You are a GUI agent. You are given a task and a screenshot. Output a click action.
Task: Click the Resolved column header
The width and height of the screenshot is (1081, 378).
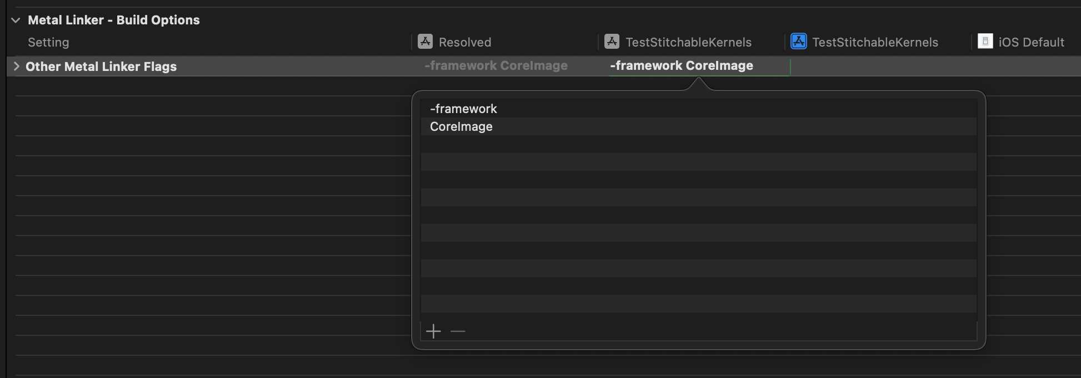tap(465, 42)
